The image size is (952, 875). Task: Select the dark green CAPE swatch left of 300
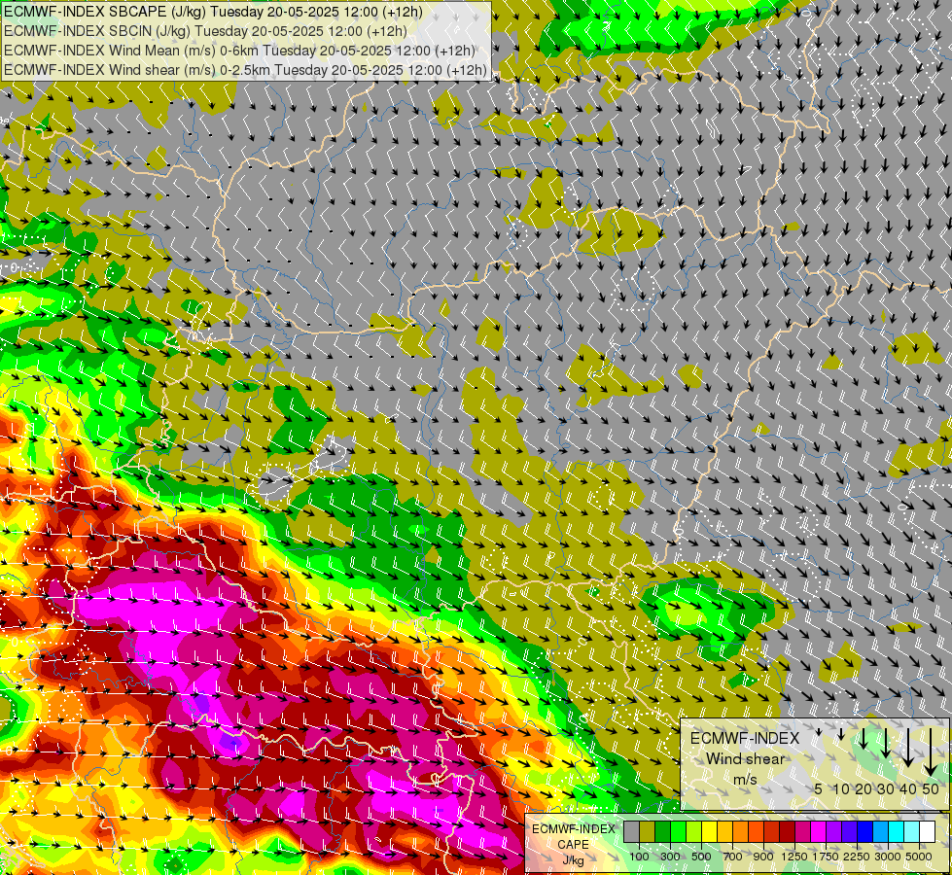click(662, 832)
